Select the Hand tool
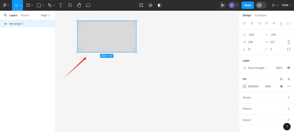 click(79, 5)
